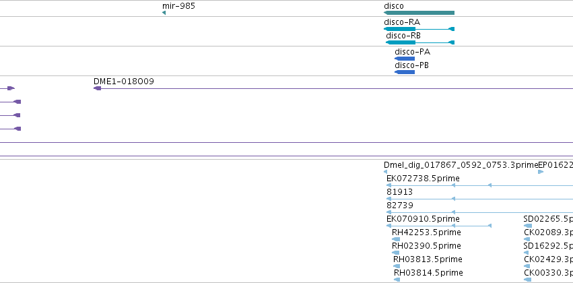
Task: Select the 82739 feature label
Action: point(400,206)
